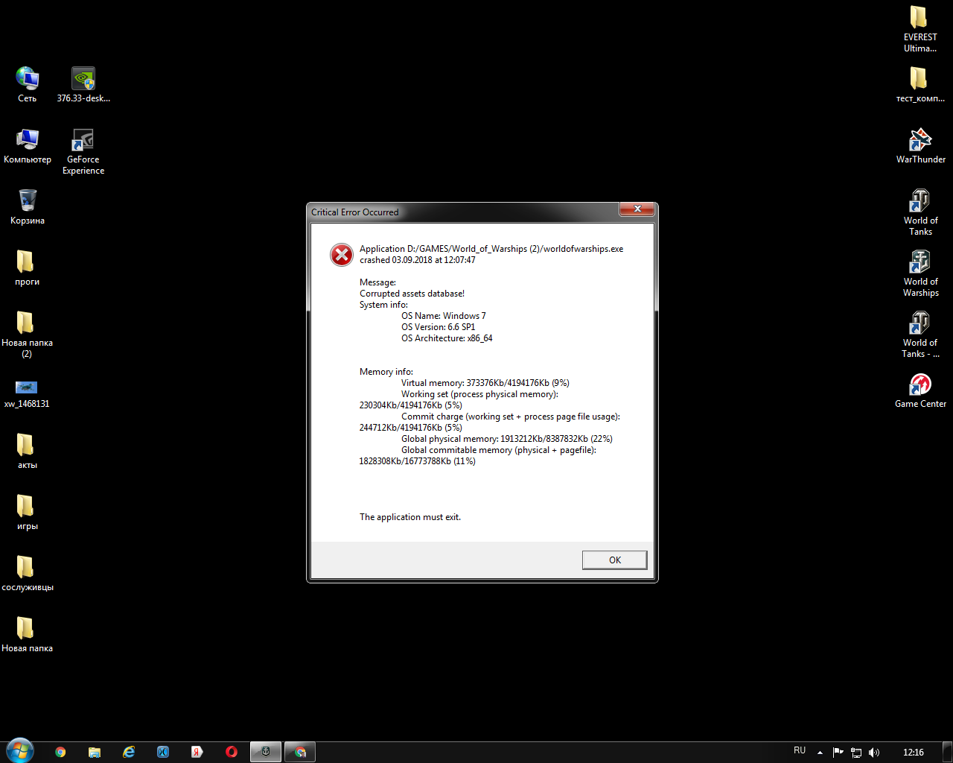Select the Новая папка (2) folder
The width and height of the screenshot is (953, 763).
[28, 335]
